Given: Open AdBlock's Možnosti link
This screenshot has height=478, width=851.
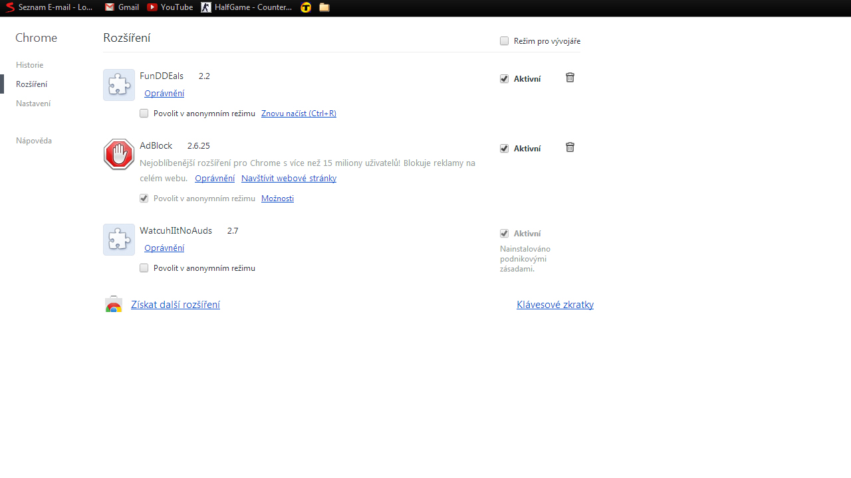Looking at the screenshot, I should pyautogui.click(x=277, y=199).
